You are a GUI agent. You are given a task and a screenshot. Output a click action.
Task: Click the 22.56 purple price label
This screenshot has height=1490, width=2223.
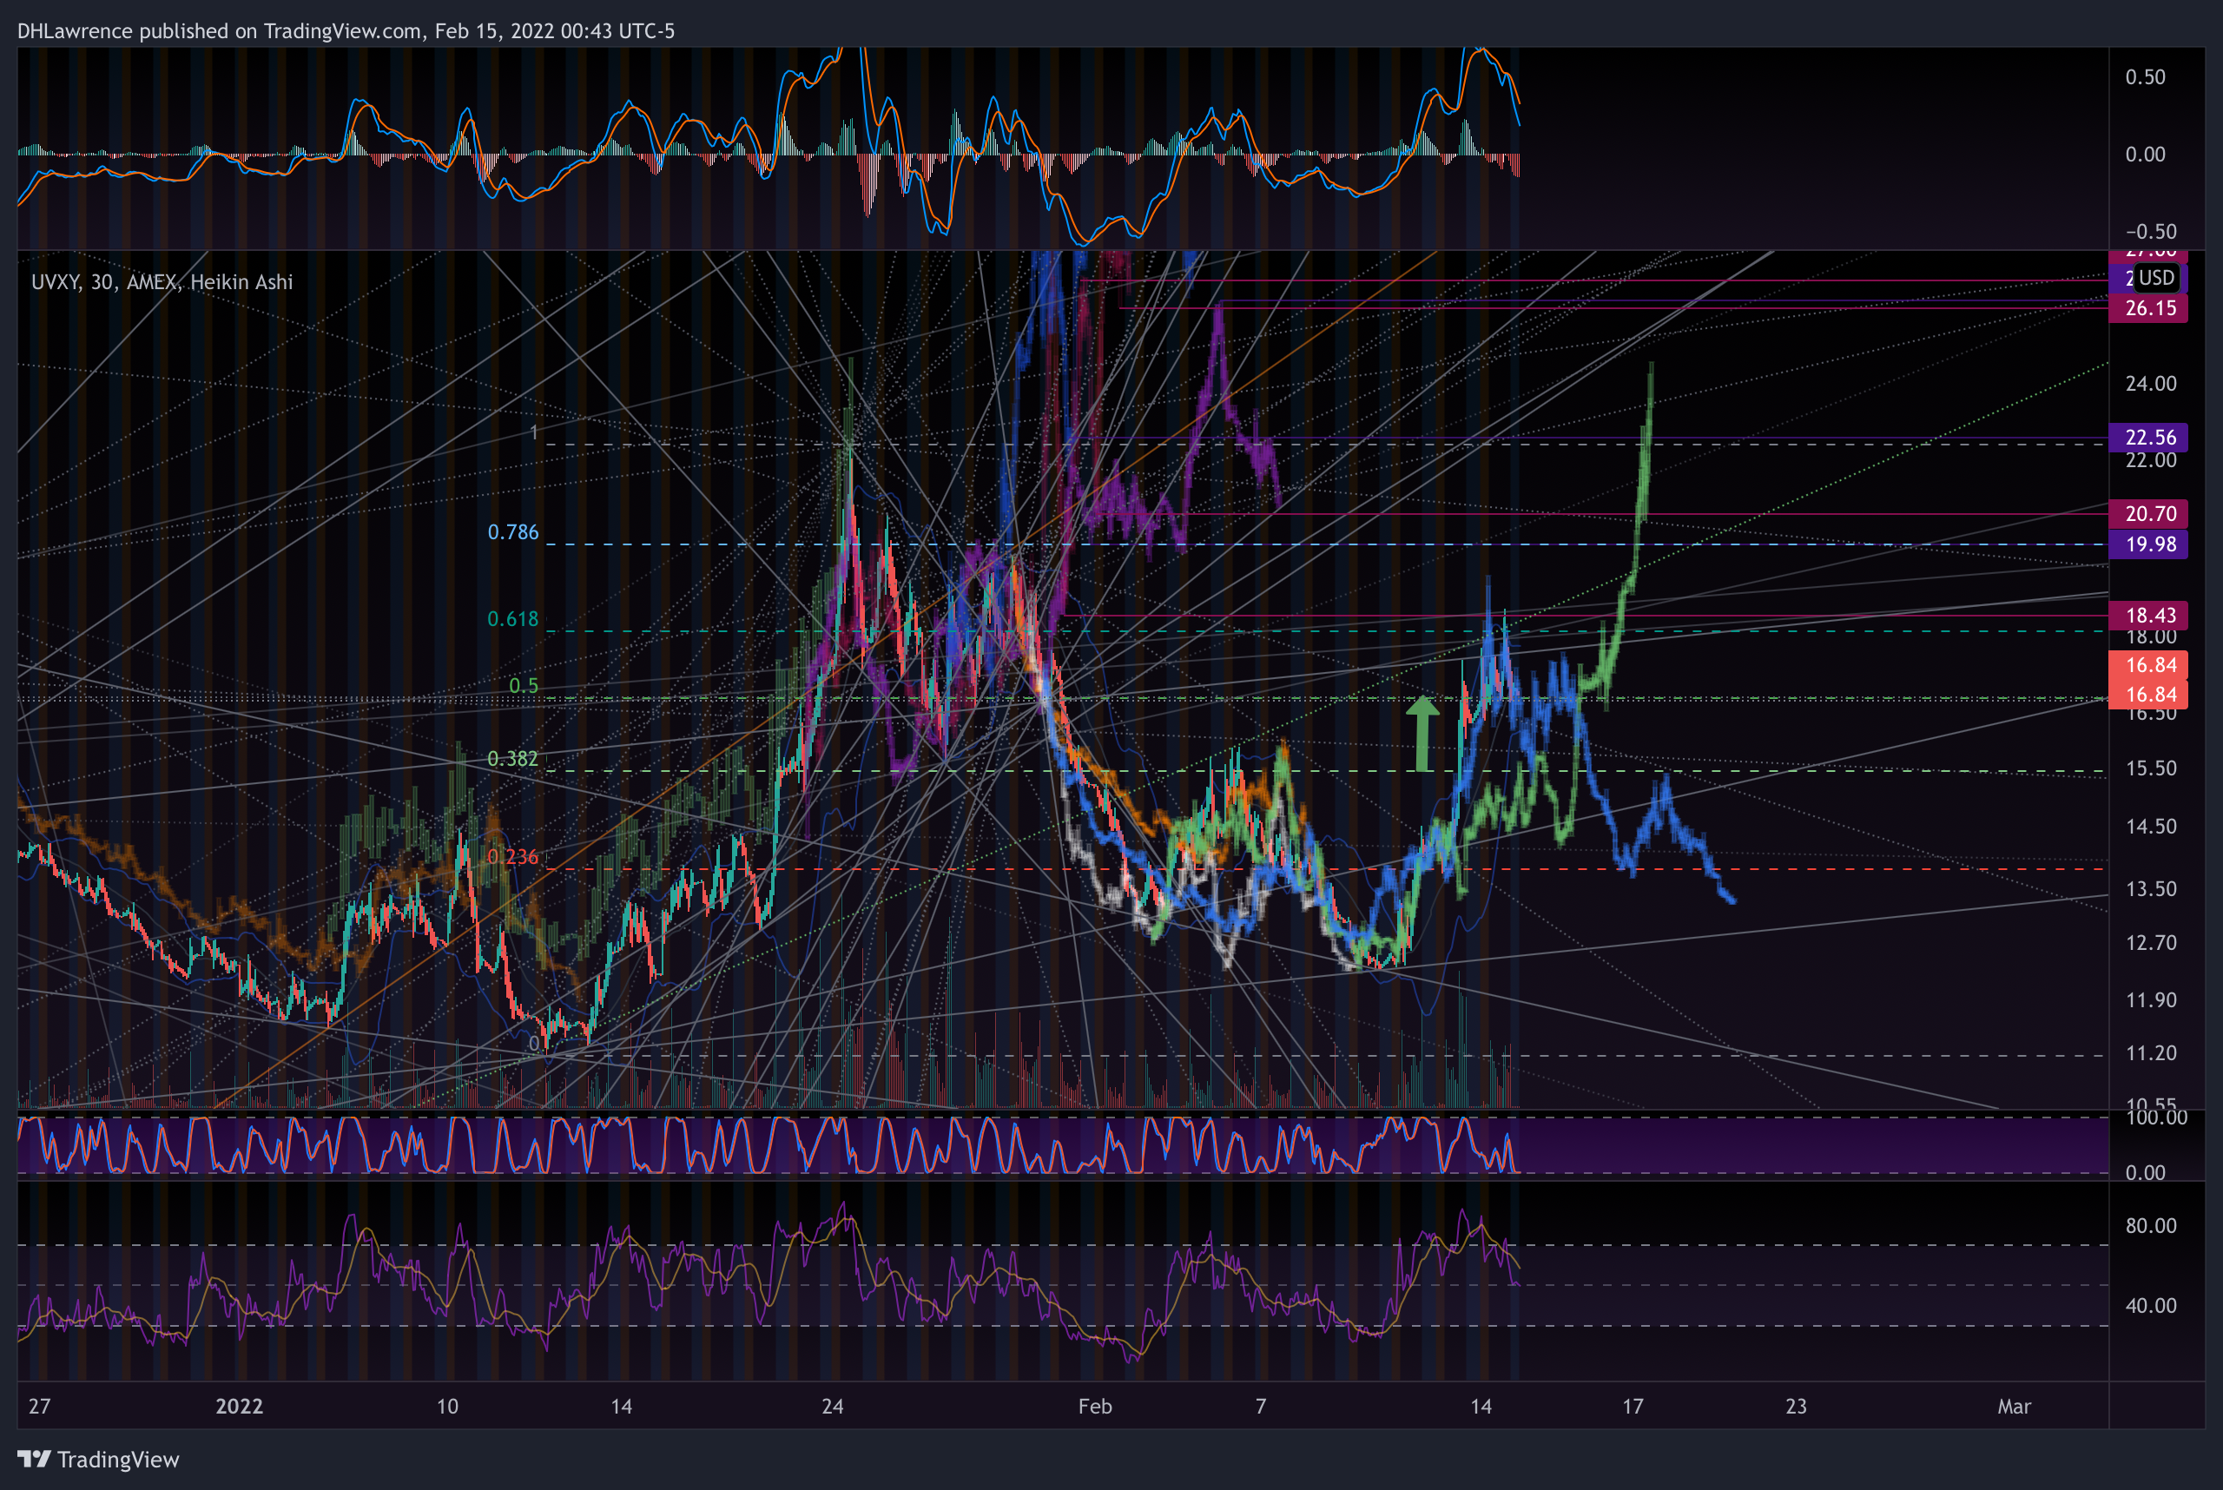(x=2148, y=437)
